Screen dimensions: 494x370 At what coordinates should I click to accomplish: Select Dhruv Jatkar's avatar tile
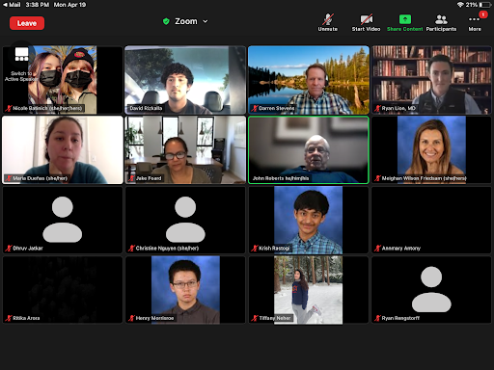[63, 220]
